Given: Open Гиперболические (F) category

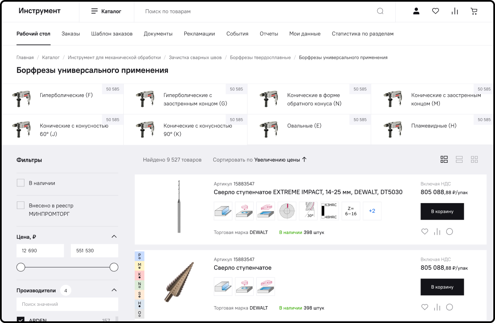Looking at the screenshot, I should click(x=63, y=99).
